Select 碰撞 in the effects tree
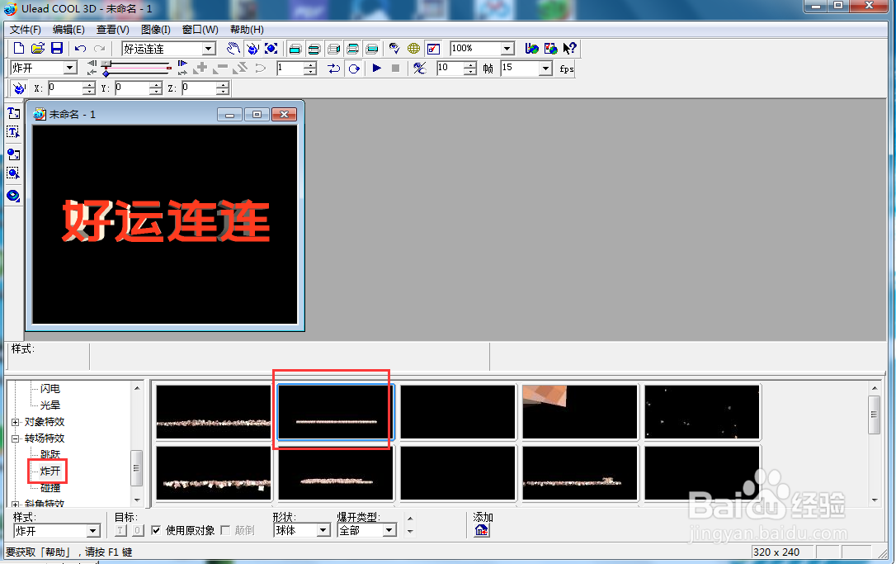 point(50,488)
